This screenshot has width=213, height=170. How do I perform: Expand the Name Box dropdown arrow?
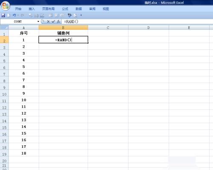38,22
